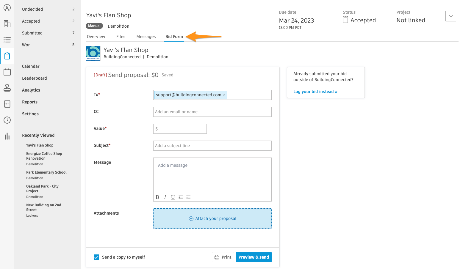Viewport: 463px width, 269px height.
Task: Click the Manual badge label
Action: coord(94,26)
